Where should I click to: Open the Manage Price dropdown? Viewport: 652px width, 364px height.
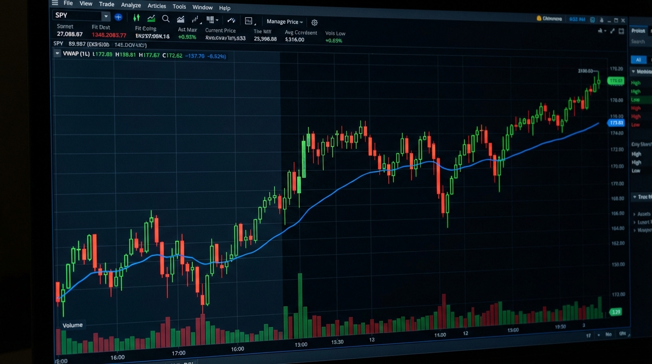[x=284, y=21]
